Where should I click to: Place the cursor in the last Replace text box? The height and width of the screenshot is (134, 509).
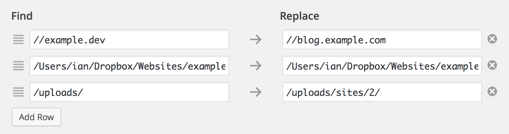pos(382,92)
